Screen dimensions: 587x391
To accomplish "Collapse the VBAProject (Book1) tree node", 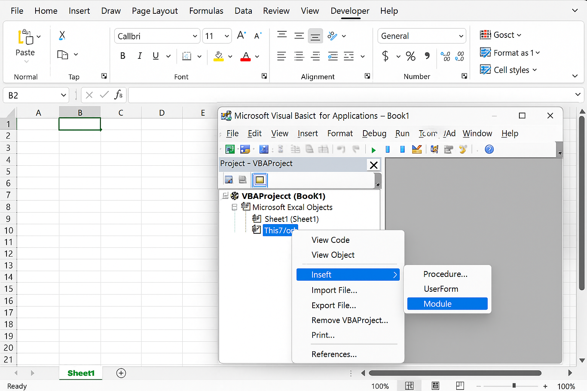I will [x=225, y=196].
